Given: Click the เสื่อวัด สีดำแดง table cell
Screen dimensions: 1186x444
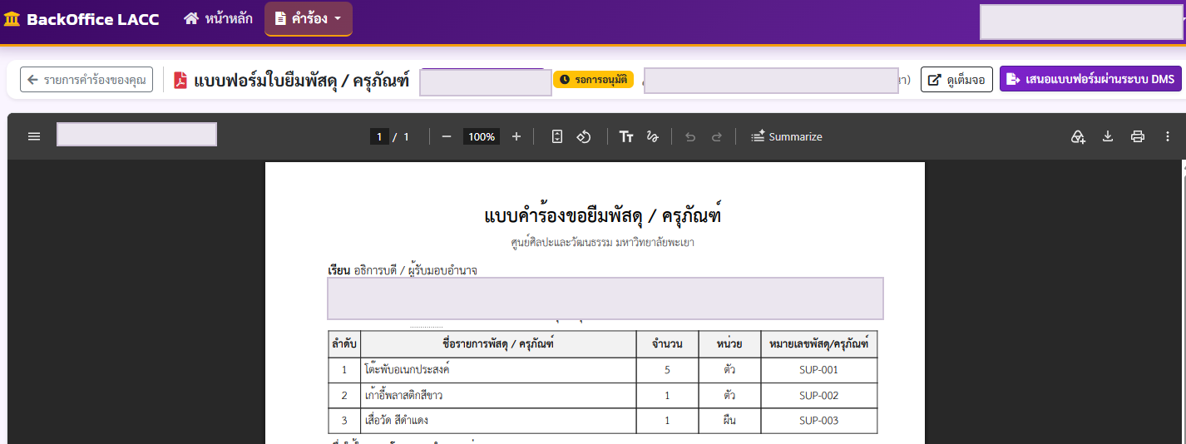Looking at the screenshot, I should coord(499,421).
